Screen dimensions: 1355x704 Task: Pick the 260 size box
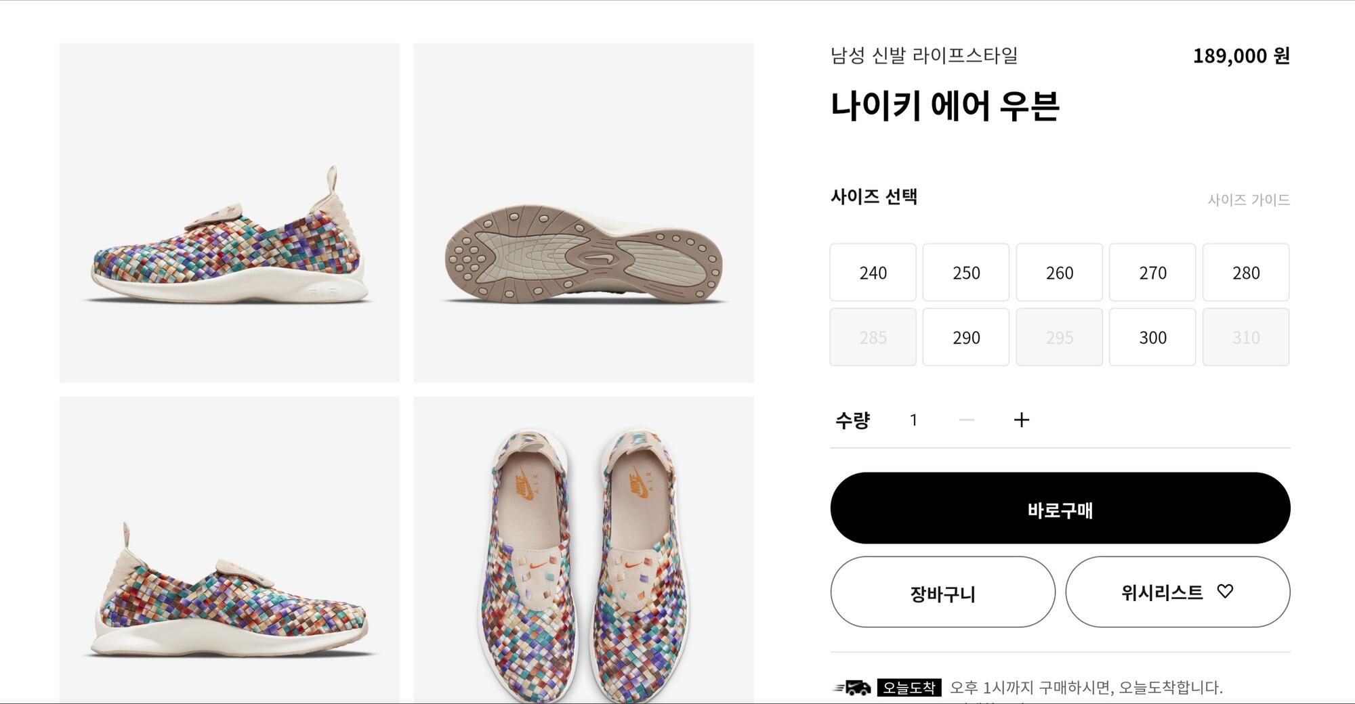tap(1059, 272)
